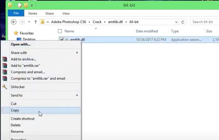This screenshot has width=219, height=140.
Task: Uncheck the amtlib.dll file checkbox
Action: point(62,39)
